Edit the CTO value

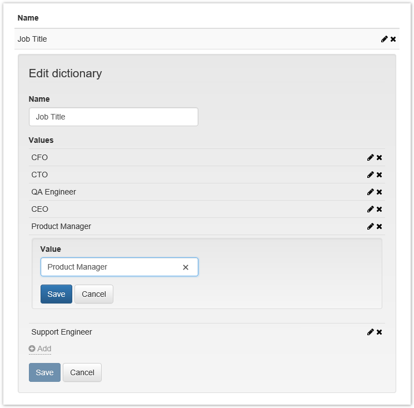click(370, 175)
